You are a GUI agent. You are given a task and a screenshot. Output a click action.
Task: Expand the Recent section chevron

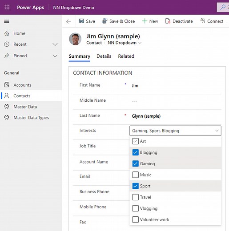pos(55,44)
